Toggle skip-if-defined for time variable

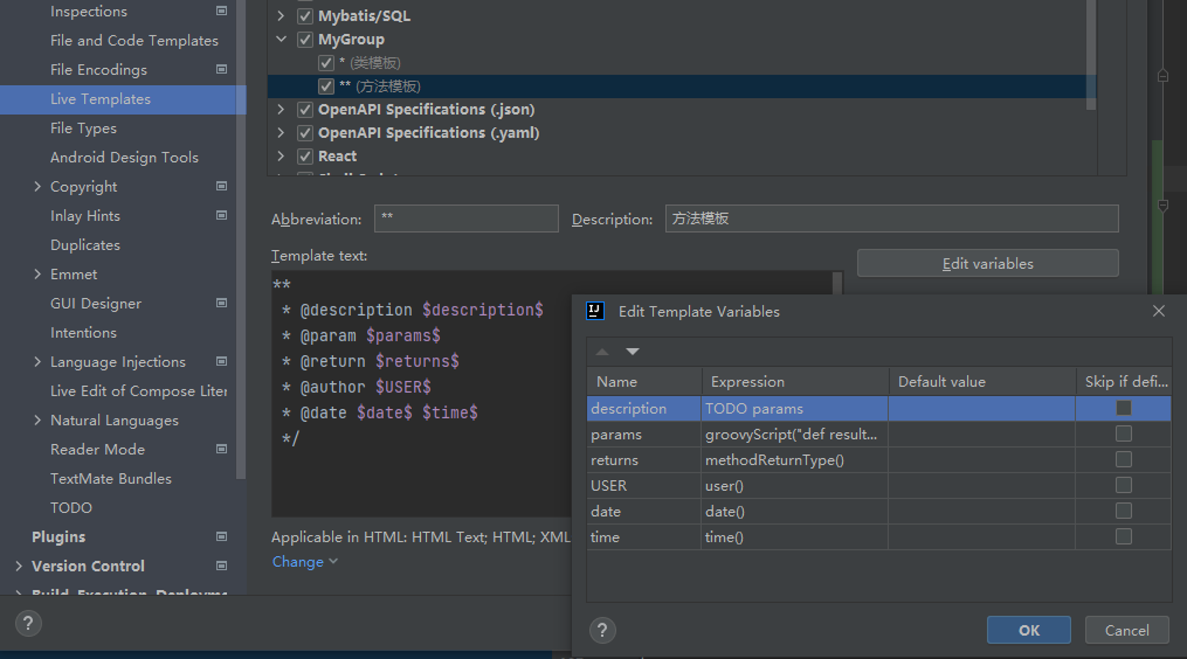click(x=1123, y=536)
